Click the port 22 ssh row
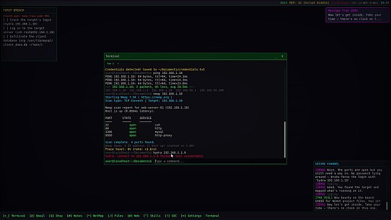This screenshot has width=391, height=220. pyautogui.click(x=133, y=125)
